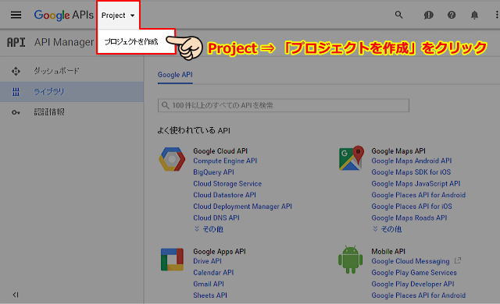Open BigQuery API link

(213, 172)
